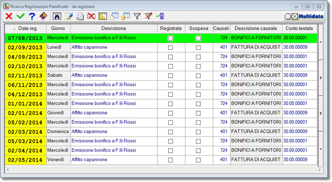The image size is (332, 182).
Task: Click the Conto testata column header
Action: click(x=300, y=29)
